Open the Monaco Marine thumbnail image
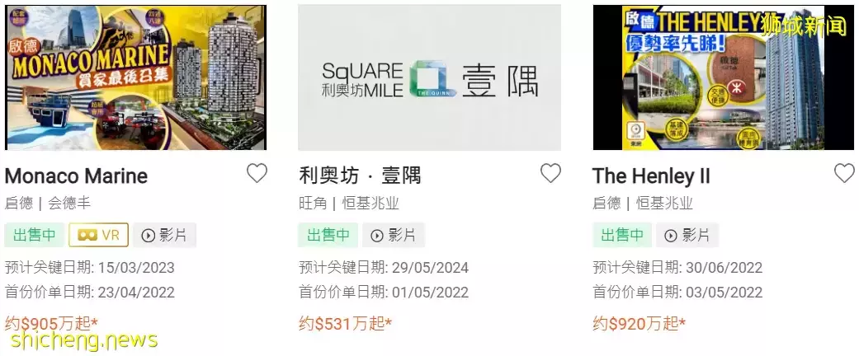The width and height of the screenshot is (859, 356). [136, 77]
